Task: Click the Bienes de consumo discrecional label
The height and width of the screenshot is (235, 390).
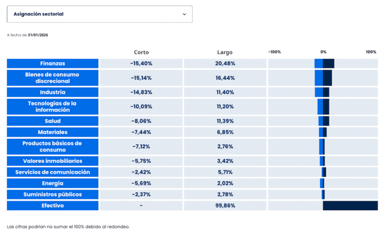Action: [53, 77]
